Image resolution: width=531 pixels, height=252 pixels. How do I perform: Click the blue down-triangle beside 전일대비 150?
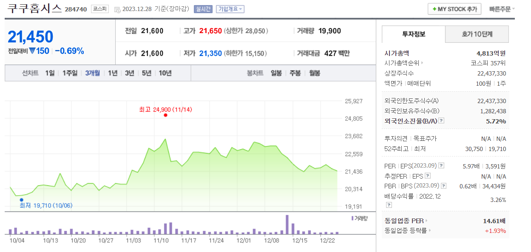click(x=32, y=51)
